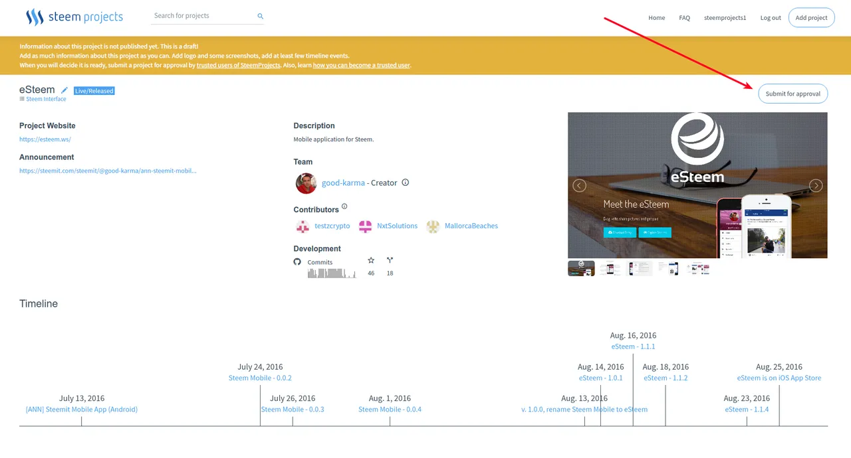Click the Steem Projects logo

(x=74, y=17)
